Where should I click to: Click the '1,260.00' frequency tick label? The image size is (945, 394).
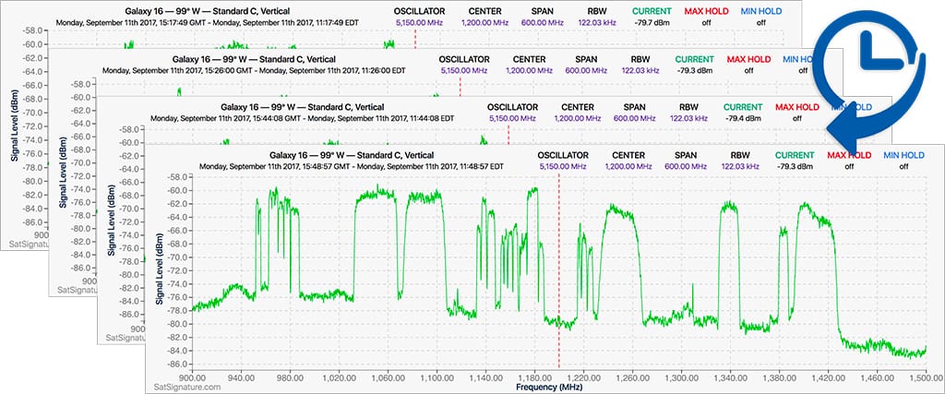click(x=632, y=377)
